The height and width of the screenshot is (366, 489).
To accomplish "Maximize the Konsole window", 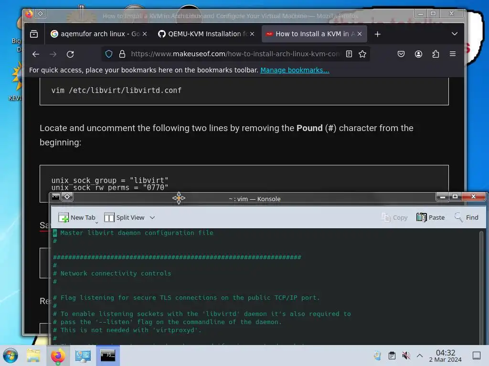I will [455, 197].
